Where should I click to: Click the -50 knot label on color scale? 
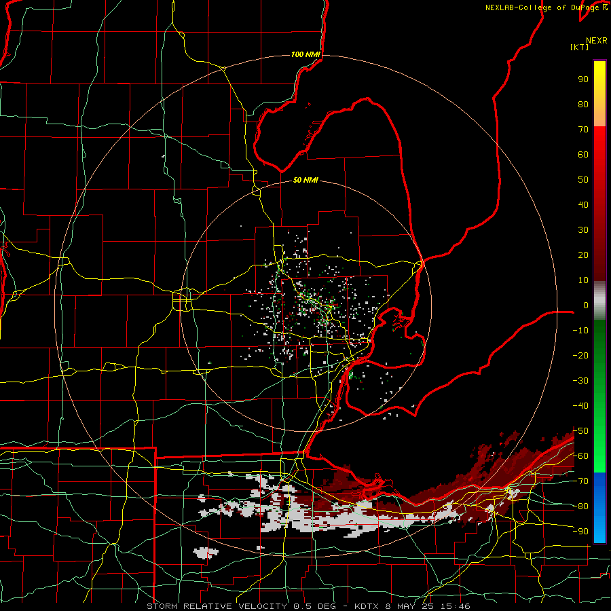(x=580, y=431)
